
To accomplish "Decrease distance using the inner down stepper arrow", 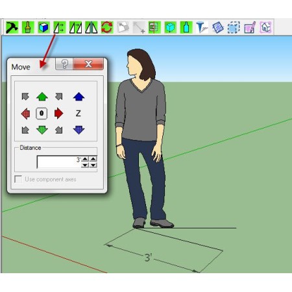I will click(x=85, y=165).
